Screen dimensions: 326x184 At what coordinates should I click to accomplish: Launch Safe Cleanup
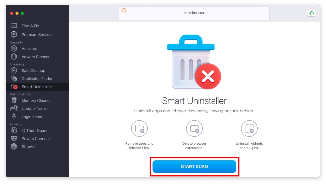33,70
